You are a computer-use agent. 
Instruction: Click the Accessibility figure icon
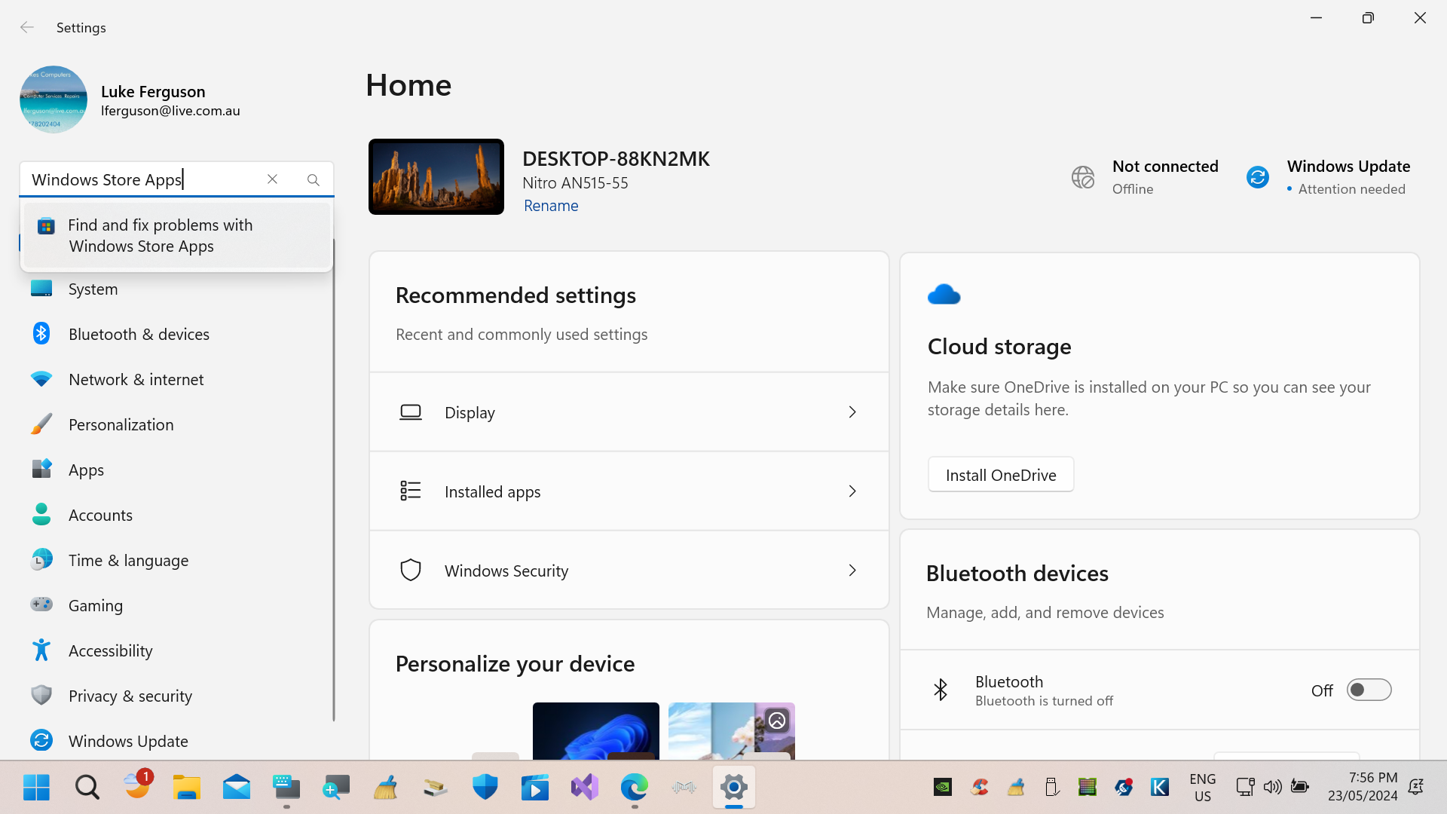(41, 650)
